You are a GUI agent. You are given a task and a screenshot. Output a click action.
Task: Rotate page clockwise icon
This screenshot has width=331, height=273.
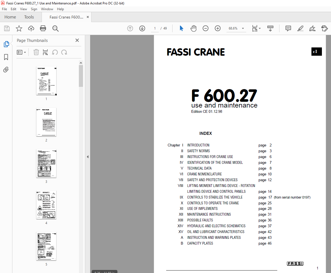click(x=64, y=52)
